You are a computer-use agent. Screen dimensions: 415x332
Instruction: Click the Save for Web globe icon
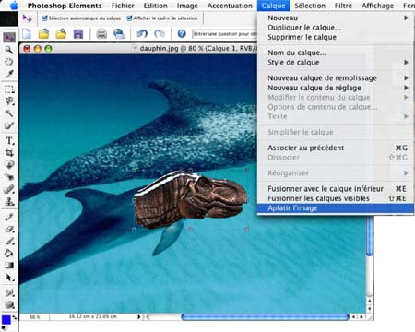point(119,33)
